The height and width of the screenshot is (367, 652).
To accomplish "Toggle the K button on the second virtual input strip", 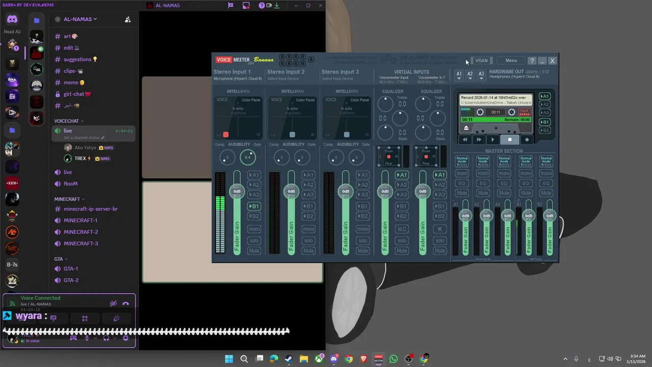I will (x=440, y=229).
